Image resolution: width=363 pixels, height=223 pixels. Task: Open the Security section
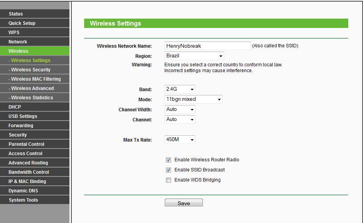[35, 135]
